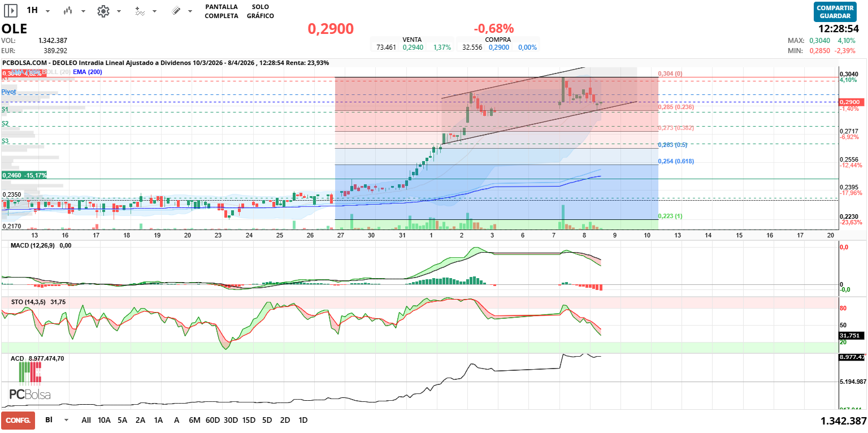868x433 pixels.
Task: Open the CONFG. settings button
Action: [18, 421]
